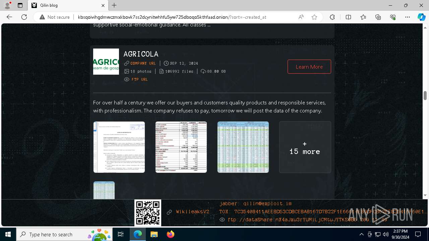Click the taskbar clock showing 2:37 PM

(x=400, y=234)
